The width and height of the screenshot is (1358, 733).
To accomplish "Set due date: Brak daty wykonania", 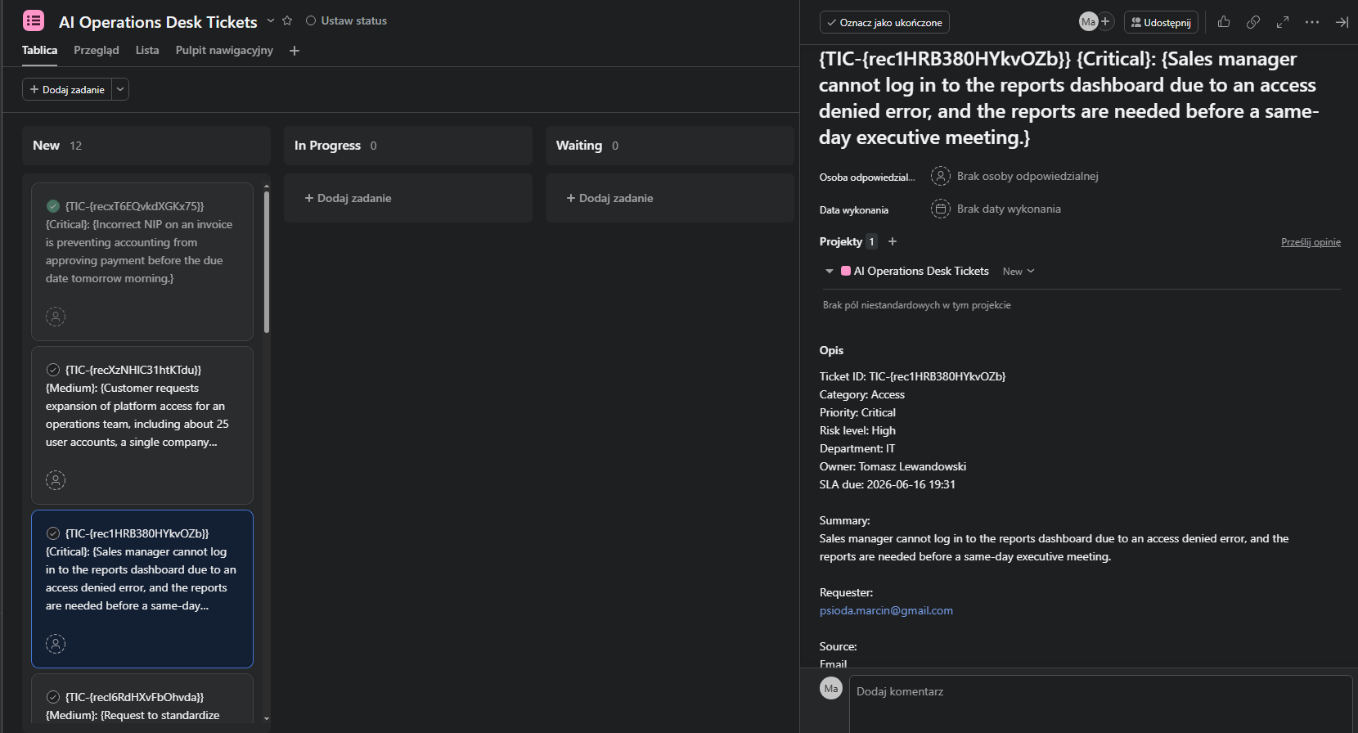I will tap(996, 209).
